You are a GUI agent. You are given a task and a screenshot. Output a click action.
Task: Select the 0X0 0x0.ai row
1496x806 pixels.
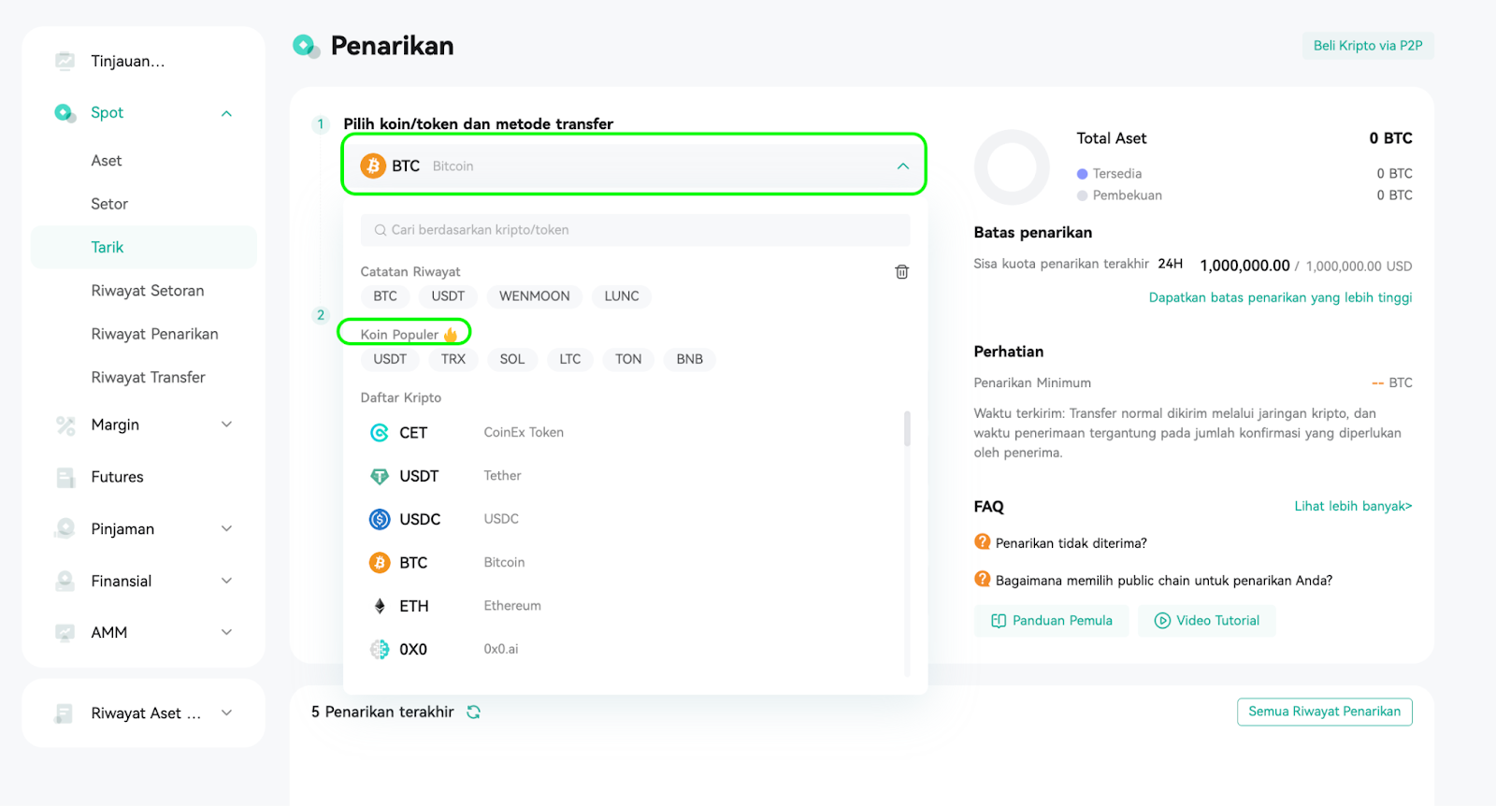[x=632, y=649]
